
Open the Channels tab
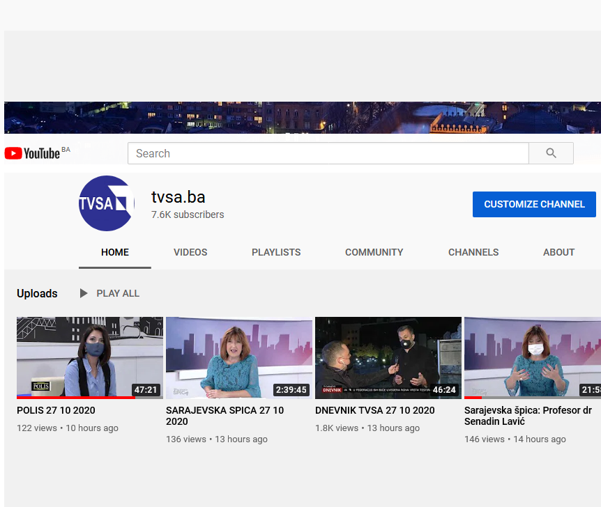coord(473,252)
